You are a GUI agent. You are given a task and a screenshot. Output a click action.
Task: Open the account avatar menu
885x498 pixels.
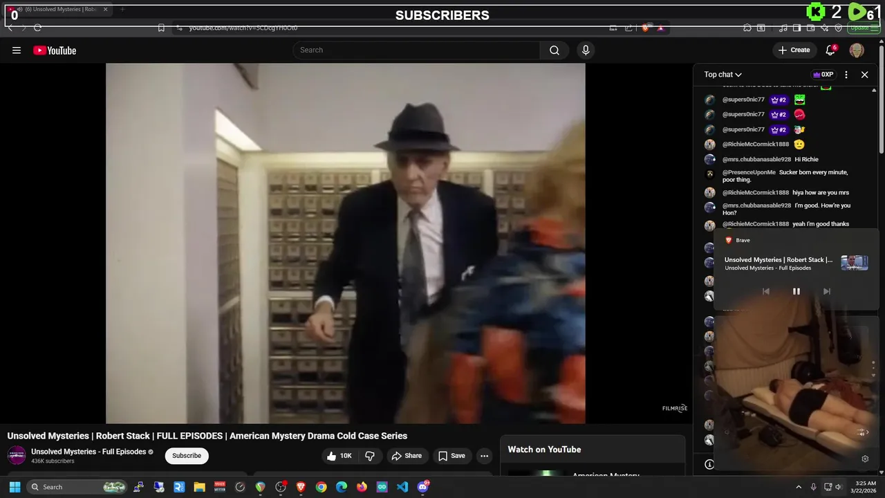857,50
